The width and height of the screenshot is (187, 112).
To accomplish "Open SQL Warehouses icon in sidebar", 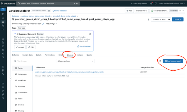I will [x=3, y=57].
